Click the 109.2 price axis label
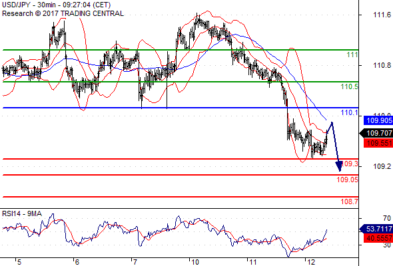The image size is (393, 266). (x=382, y=166)
